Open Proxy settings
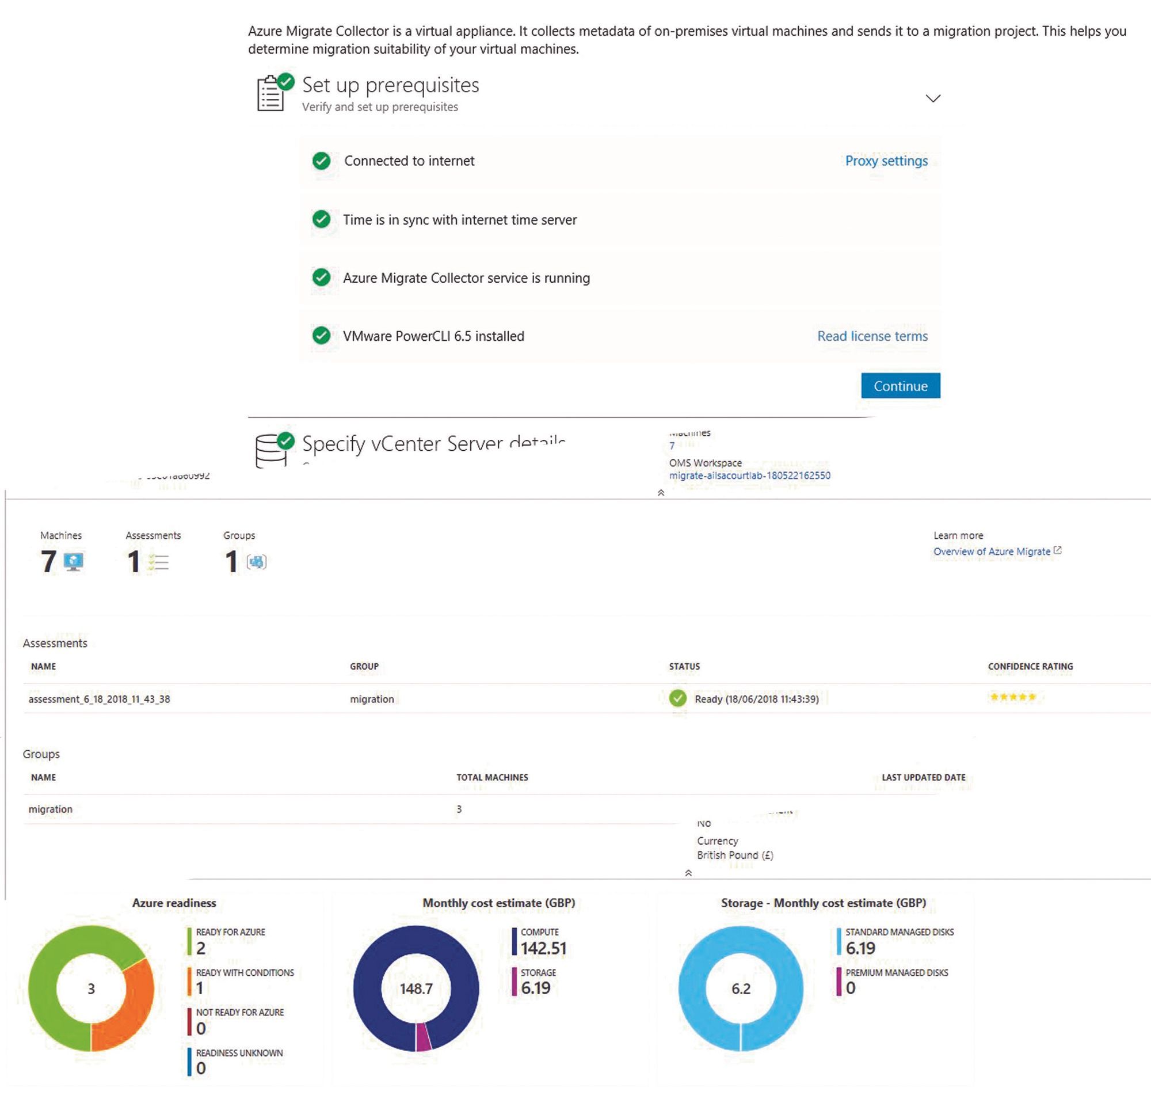The image size is (1151, 1099). 886,161
